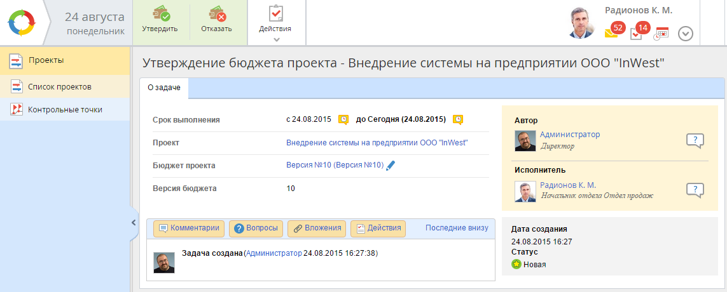Click Версия бюджета value 10

click(291, 189)
